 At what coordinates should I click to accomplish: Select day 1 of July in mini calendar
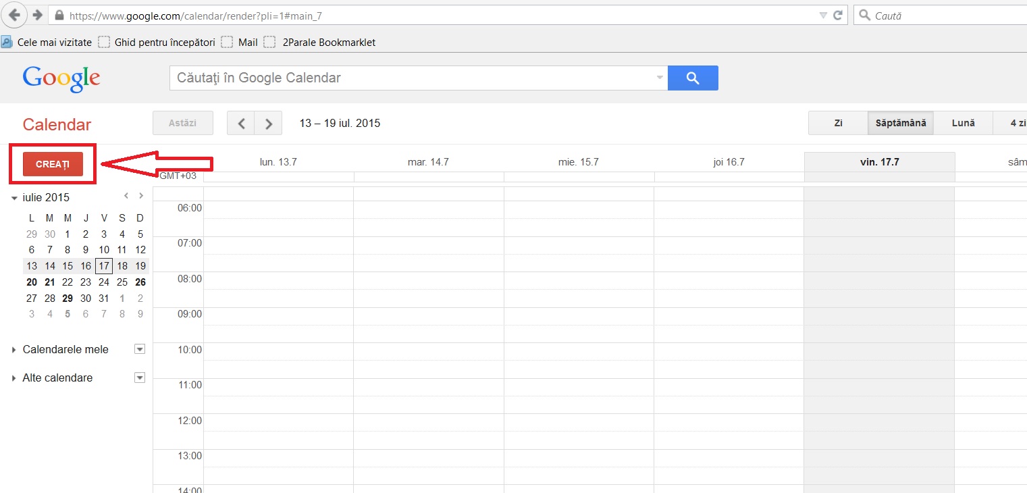click(x=68, y=234)
